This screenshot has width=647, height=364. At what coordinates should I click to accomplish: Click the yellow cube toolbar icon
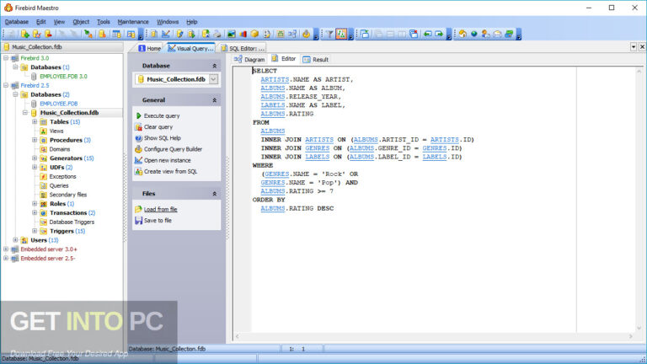254,34
